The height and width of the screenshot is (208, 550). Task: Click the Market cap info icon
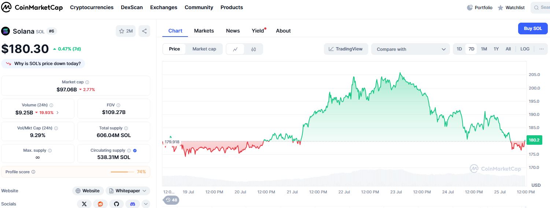(87, 82)
